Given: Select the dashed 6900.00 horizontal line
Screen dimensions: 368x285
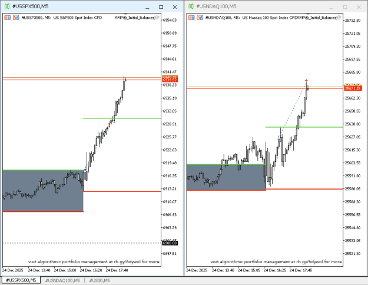Looking at the screenshot, I should (x=82, y=243).
